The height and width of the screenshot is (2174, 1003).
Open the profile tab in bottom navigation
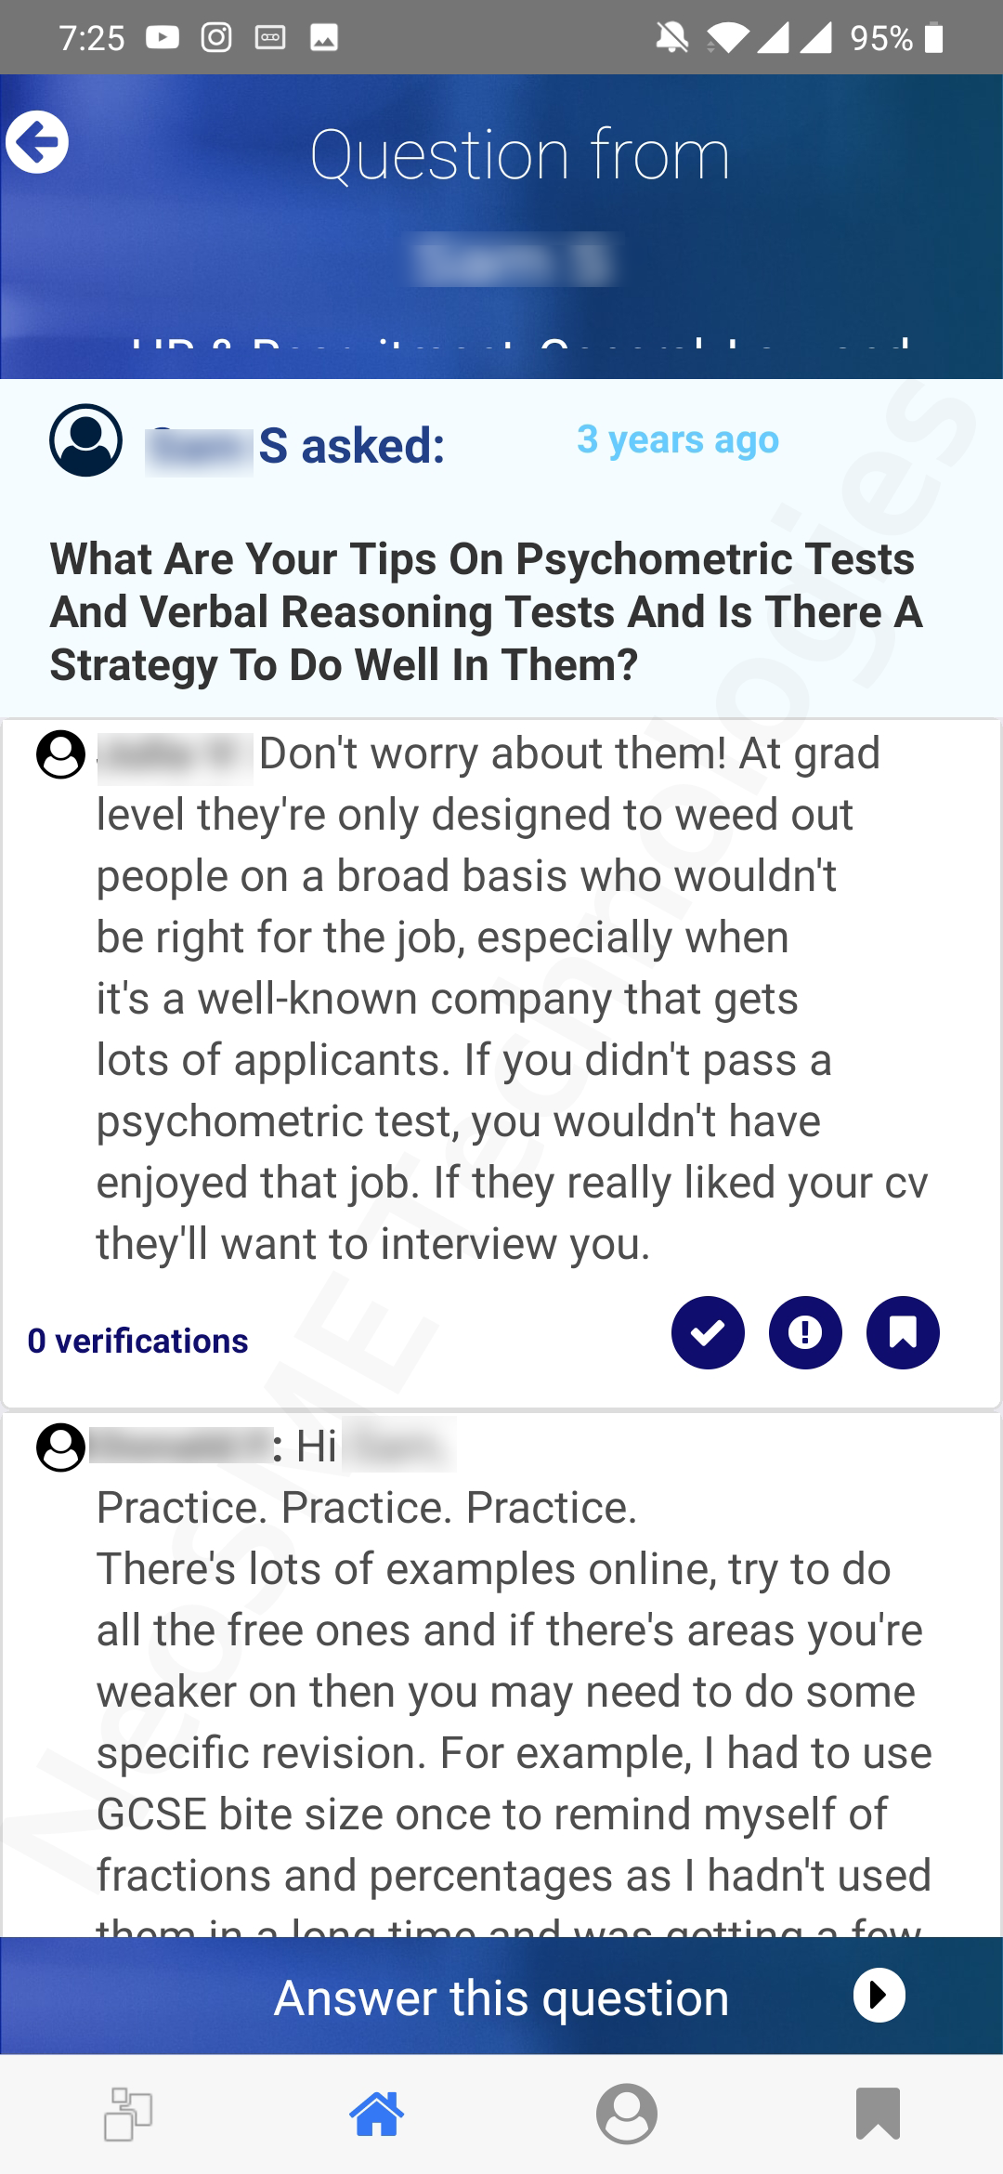point(627,2114)
